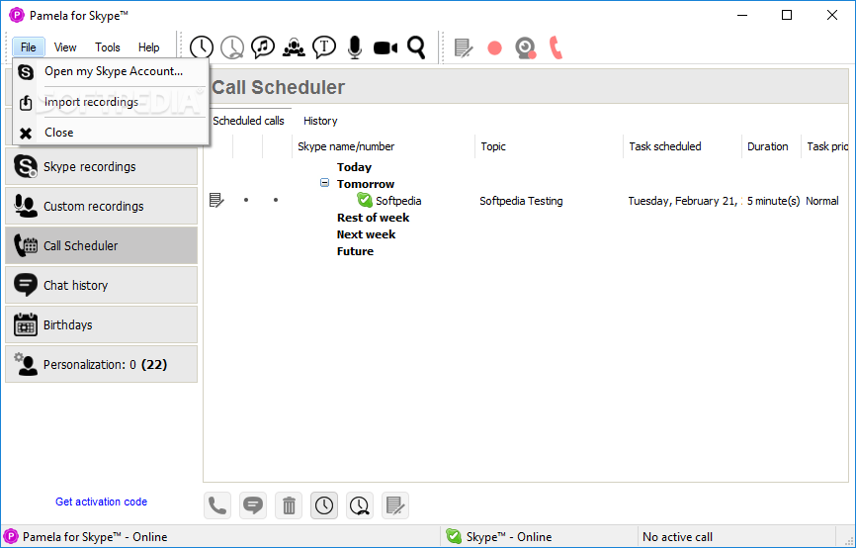The height and width of the screenshot is (548, 856).
Task: Click Pamela for Skype Online status
Action: [x=95, y=536]
